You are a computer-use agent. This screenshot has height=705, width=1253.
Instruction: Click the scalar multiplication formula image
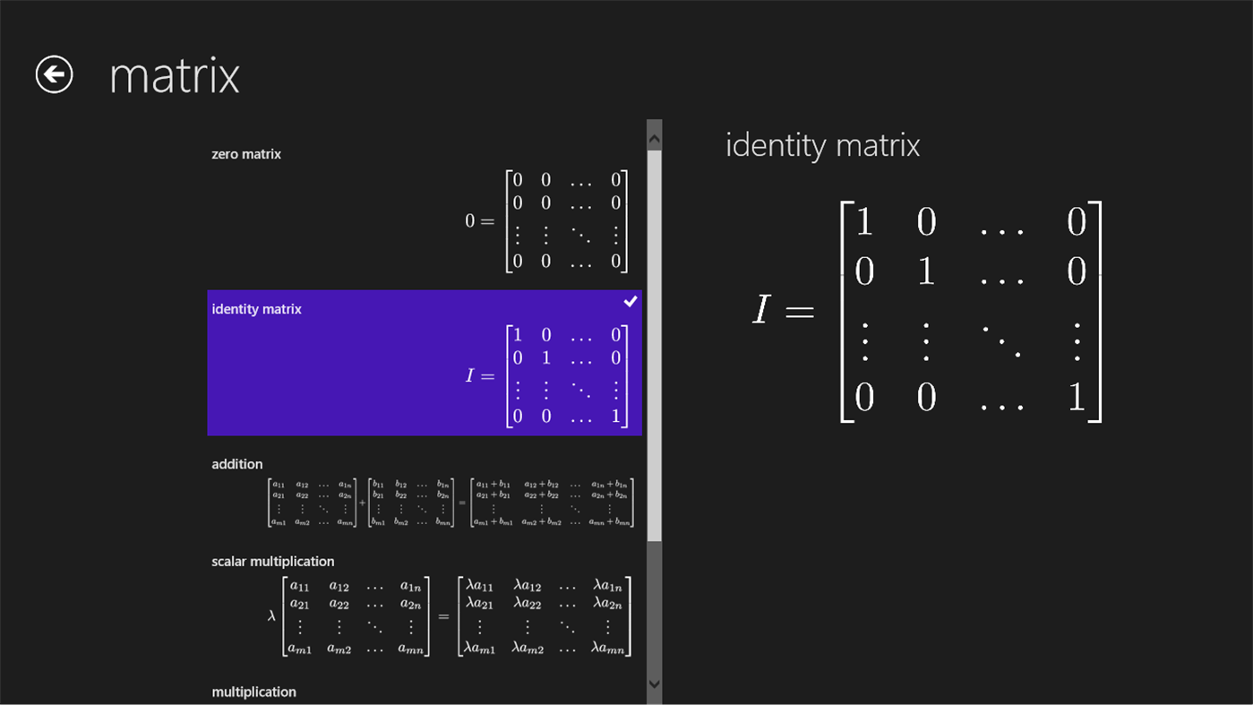(x=448, y=618)
